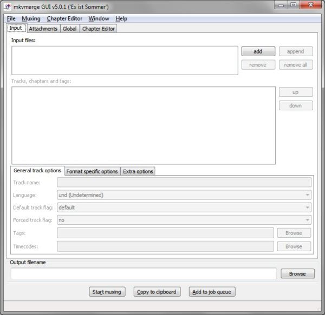
Task: Click the add input file button
Action: [258, 51]
